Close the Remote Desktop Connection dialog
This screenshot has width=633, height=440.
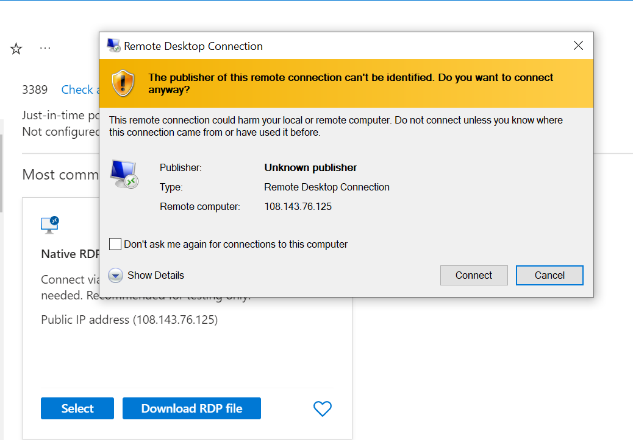click(578, 46)
